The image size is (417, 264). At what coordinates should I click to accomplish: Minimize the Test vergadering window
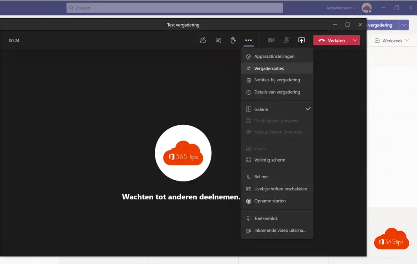tap(335, 24)
